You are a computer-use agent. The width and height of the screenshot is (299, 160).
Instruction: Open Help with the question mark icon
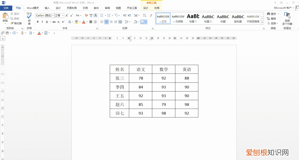coord(275,3)
